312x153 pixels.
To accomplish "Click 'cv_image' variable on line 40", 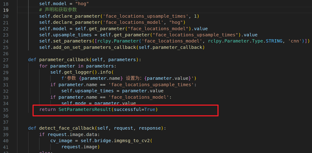I will [61, 141].
